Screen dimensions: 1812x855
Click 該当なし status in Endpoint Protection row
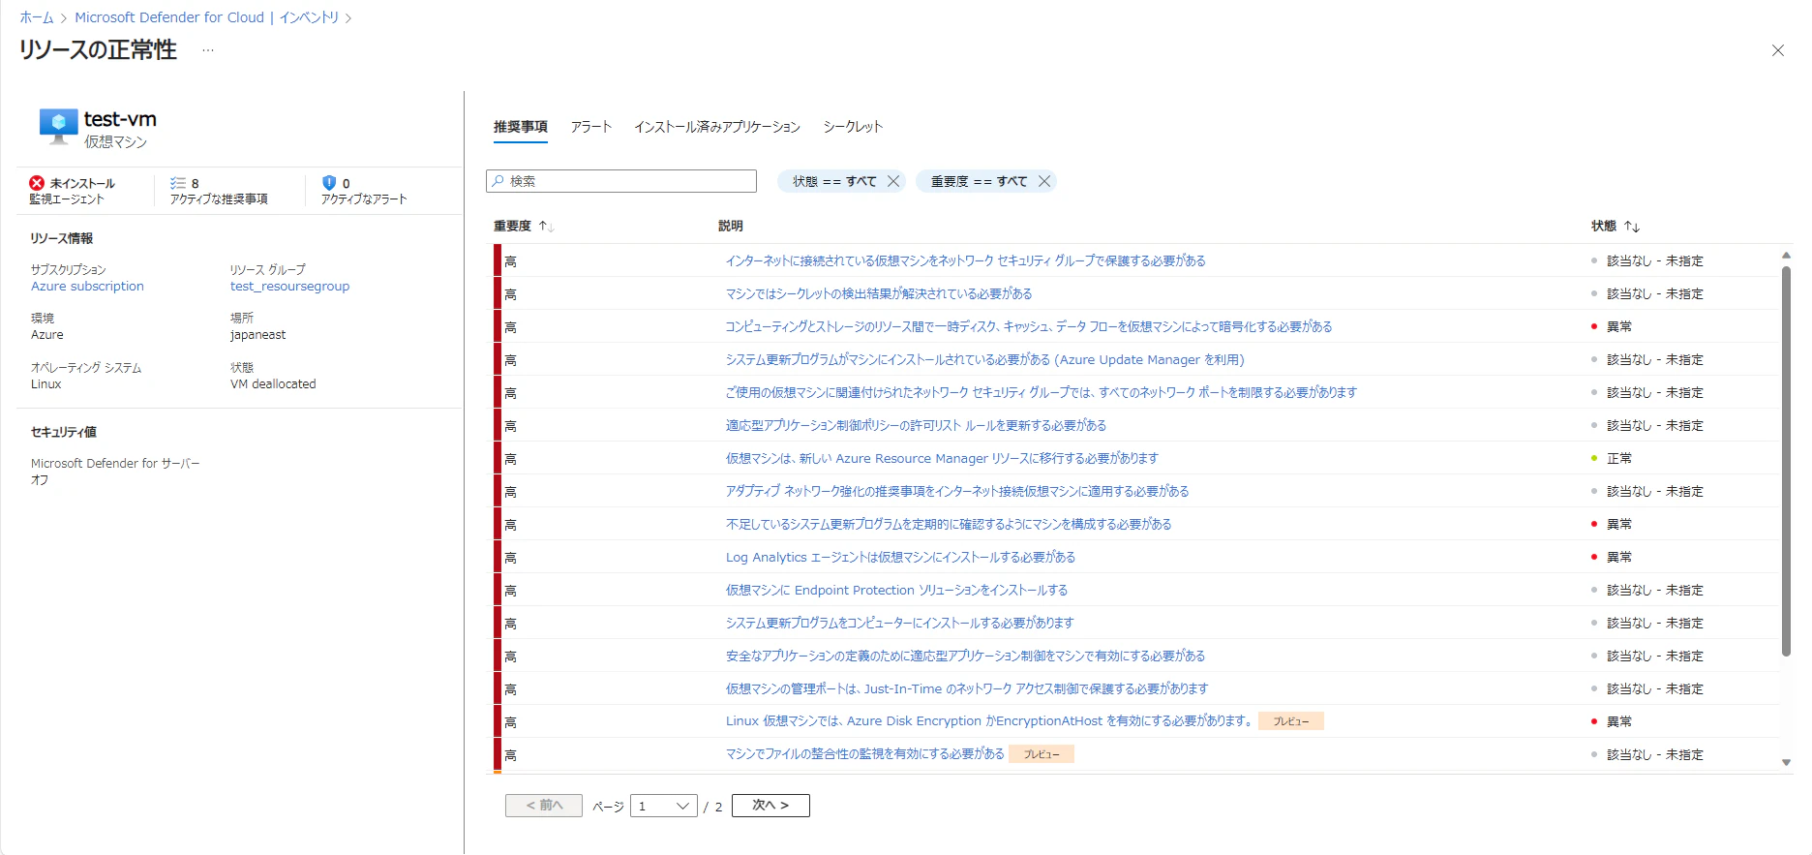1655,590
